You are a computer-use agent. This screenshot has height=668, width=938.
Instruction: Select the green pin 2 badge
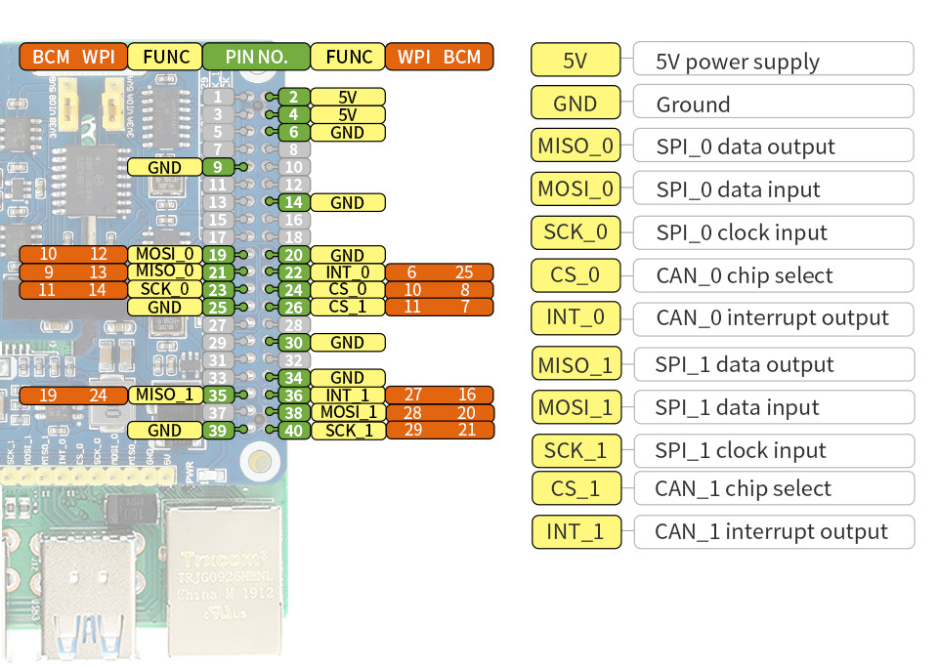(x=293, y=97)
